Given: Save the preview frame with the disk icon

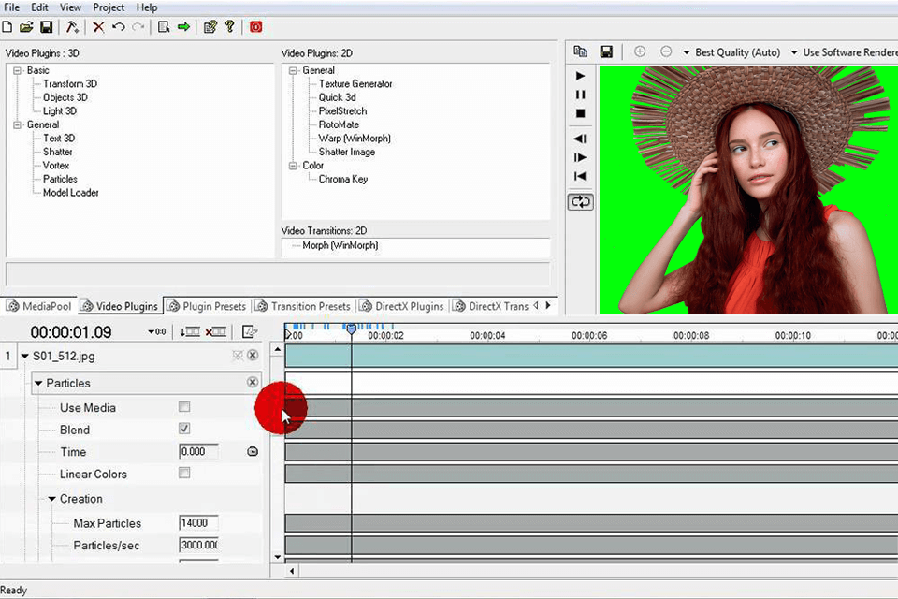Looking at the screenshot, I should click(606, 52).
